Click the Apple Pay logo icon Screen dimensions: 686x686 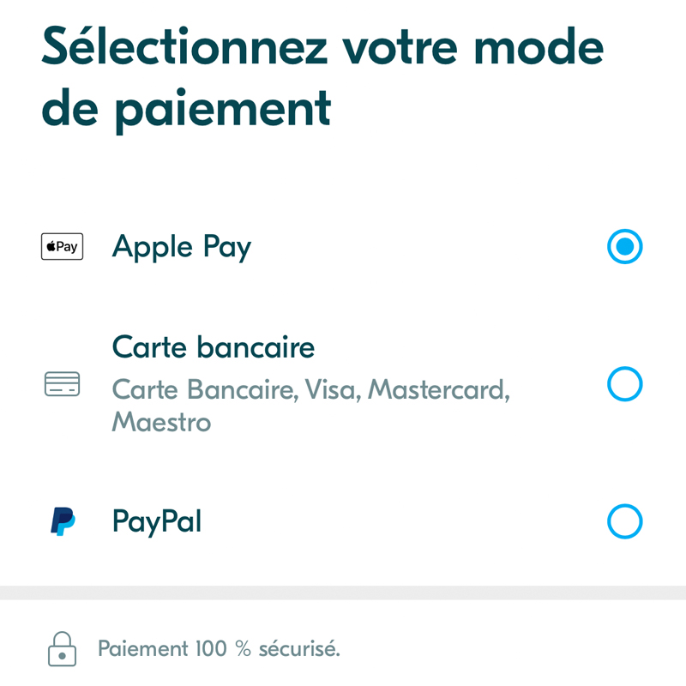62,247
